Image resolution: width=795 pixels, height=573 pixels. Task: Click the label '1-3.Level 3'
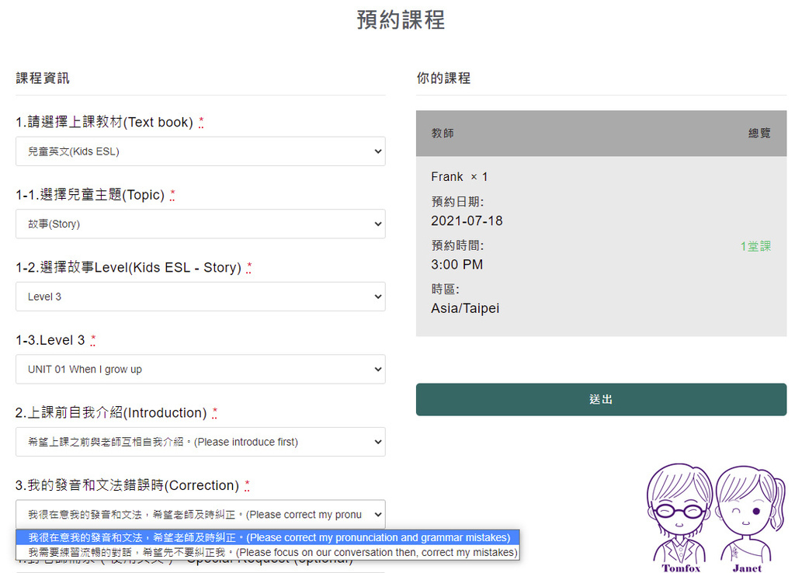(50, 340)
